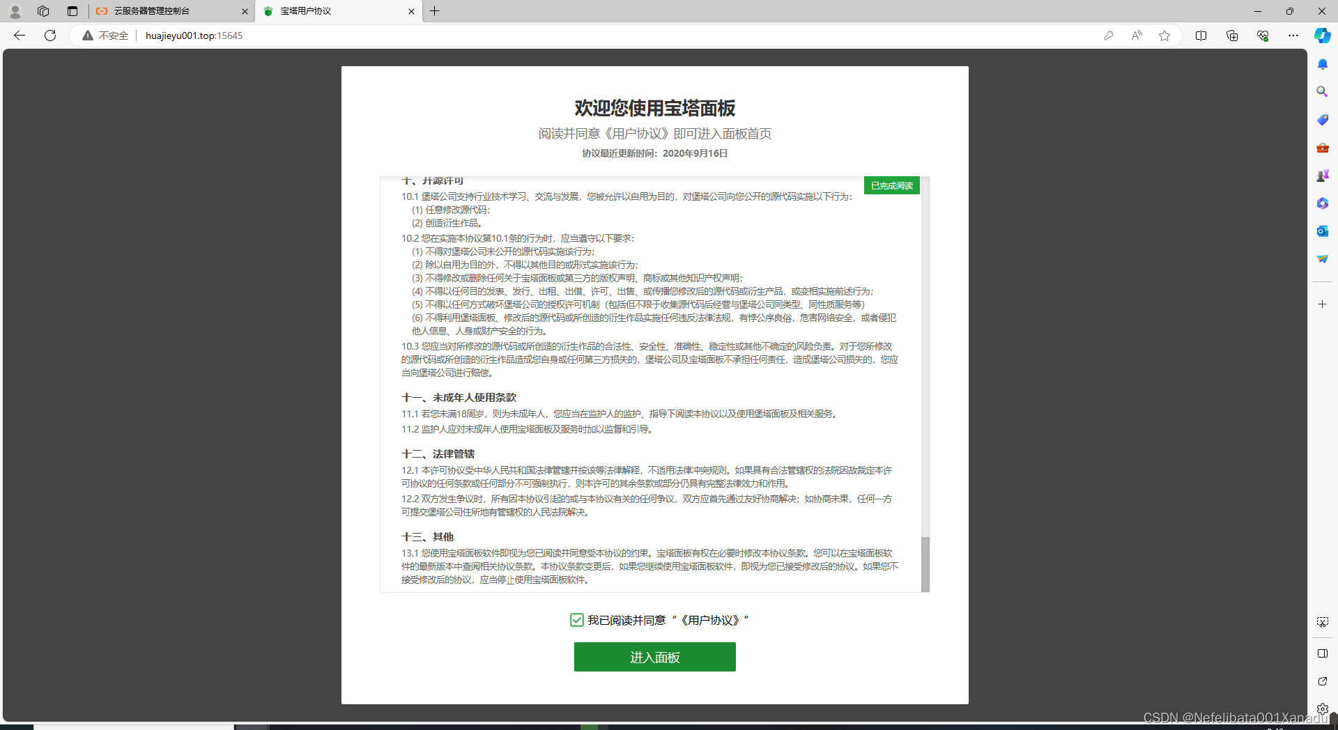The image size is (1338, 730).
Task: Click the 已完成阅读 green badge
Action: [891, 186]
